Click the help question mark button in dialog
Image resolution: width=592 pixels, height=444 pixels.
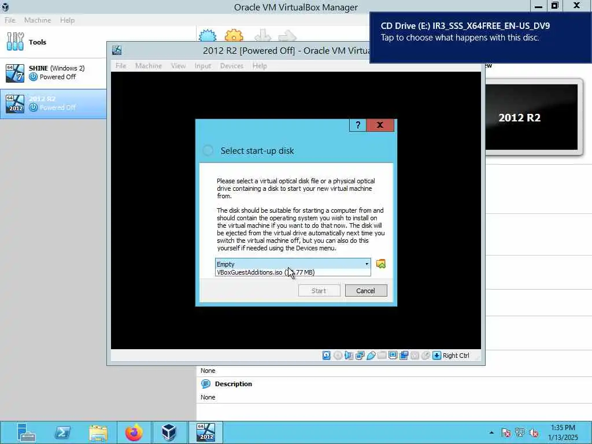357,125
